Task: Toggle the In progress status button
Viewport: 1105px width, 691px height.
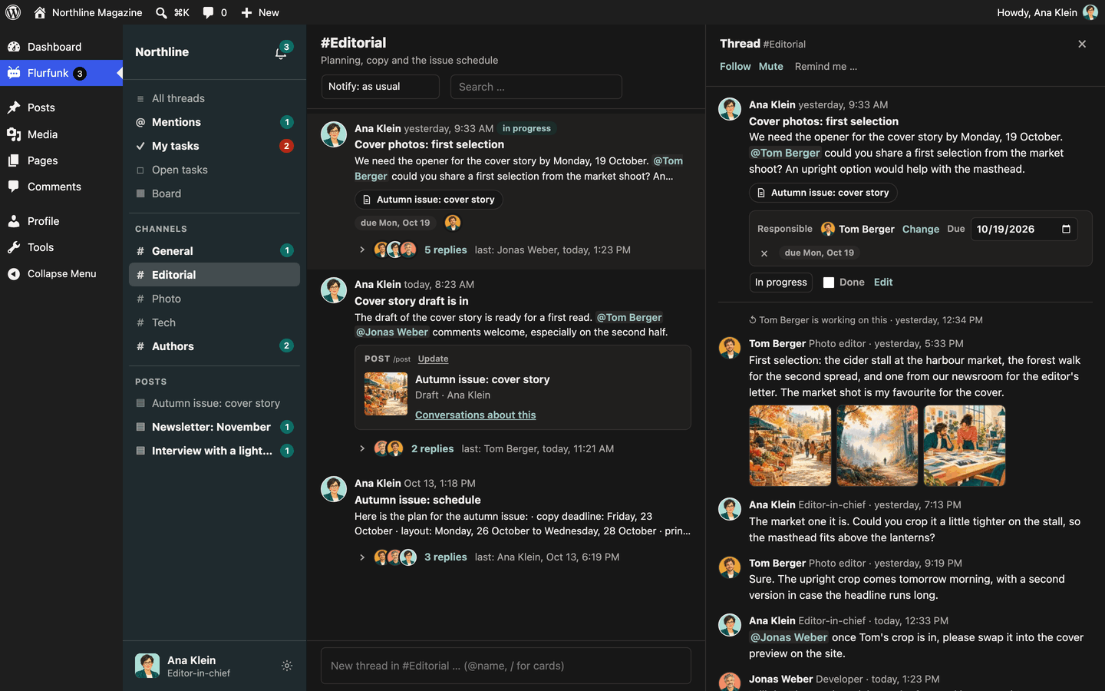Action: [x=780, y=283]
